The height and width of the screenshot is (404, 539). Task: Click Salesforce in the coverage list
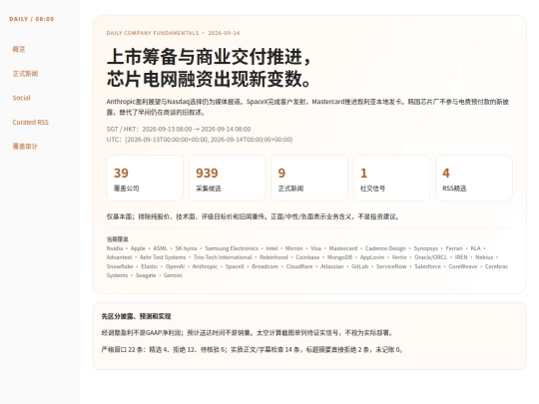[427, 266]
